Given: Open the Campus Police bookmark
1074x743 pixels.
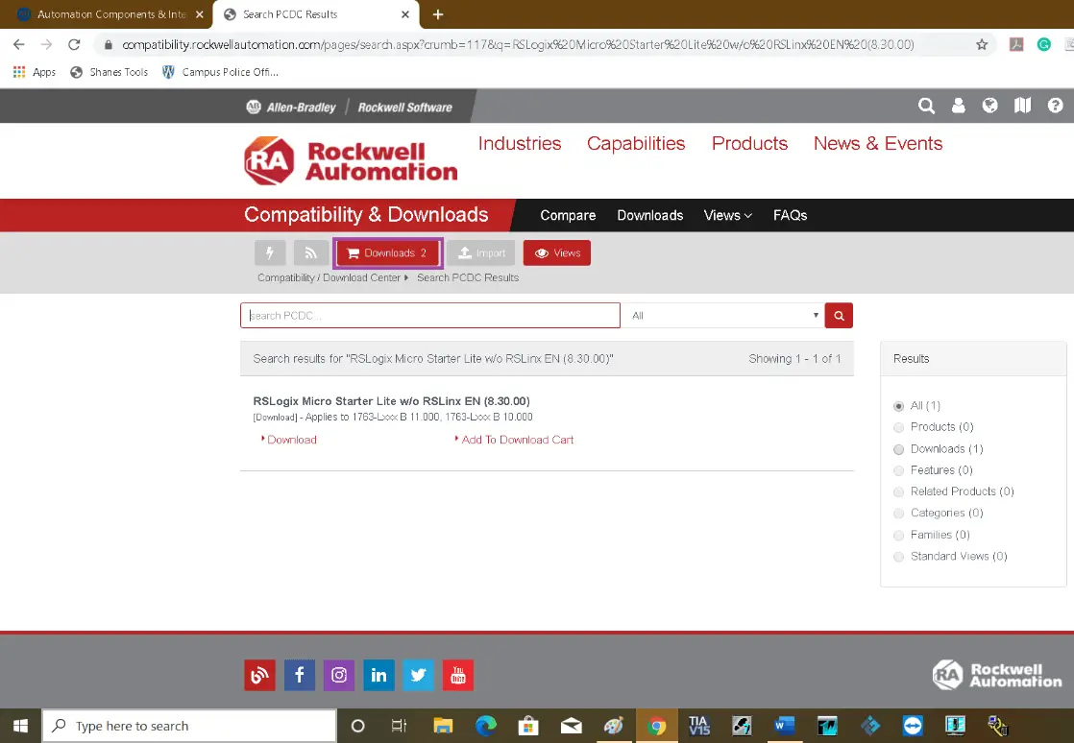Looking at the screenshot, I should tap(221, 72).
